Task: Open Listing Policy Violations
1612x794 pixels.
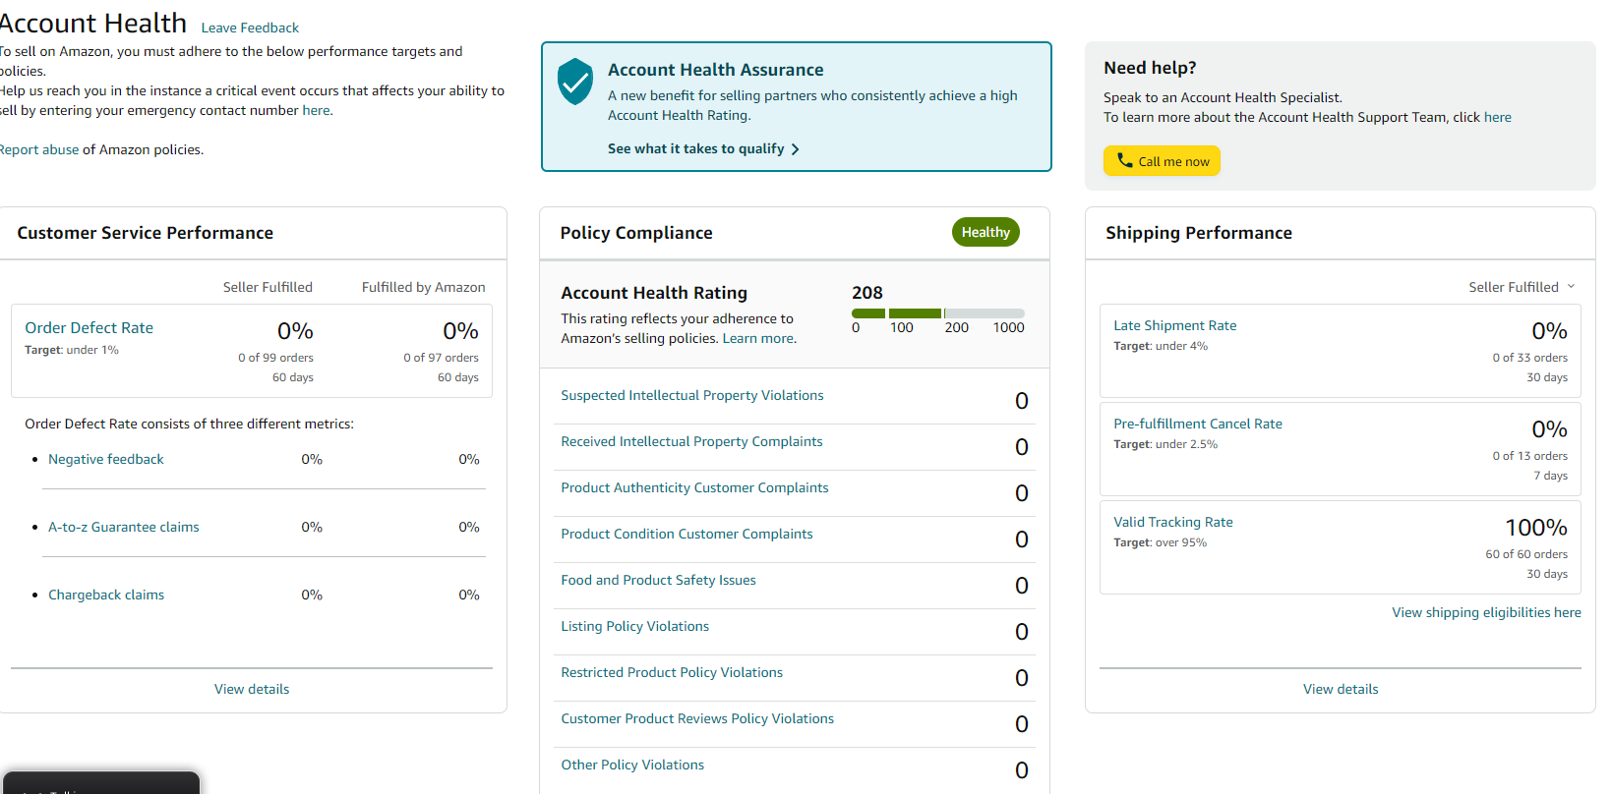Action: pos(634,626)
